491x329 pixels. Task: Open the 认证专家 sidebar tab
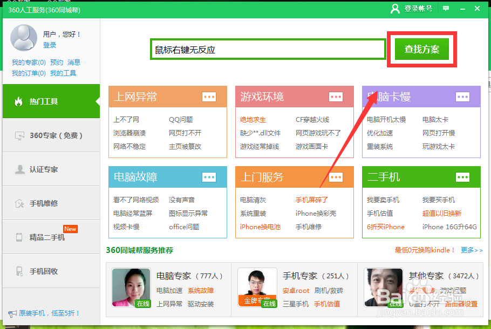pos(51,169)
